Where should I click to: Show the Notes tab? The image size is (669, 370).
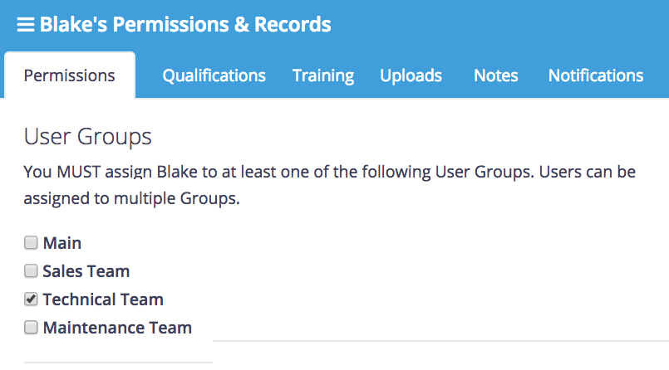(495, 75)
